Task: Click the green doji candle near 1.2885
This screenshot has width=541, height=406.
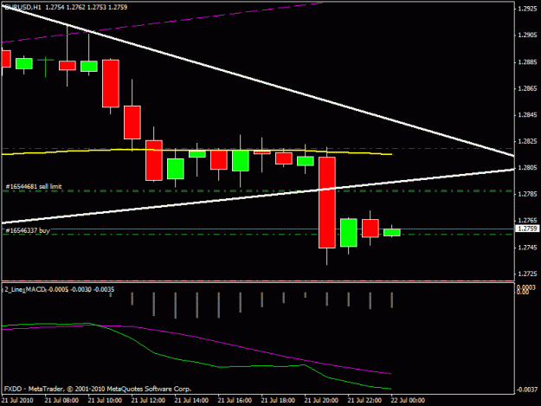Action: [x=46, y=61]
